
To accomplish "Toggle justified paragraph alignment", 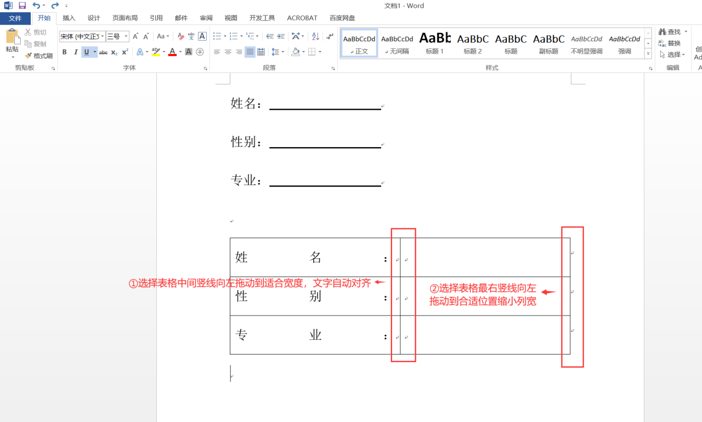I will (x=250, y=52).
